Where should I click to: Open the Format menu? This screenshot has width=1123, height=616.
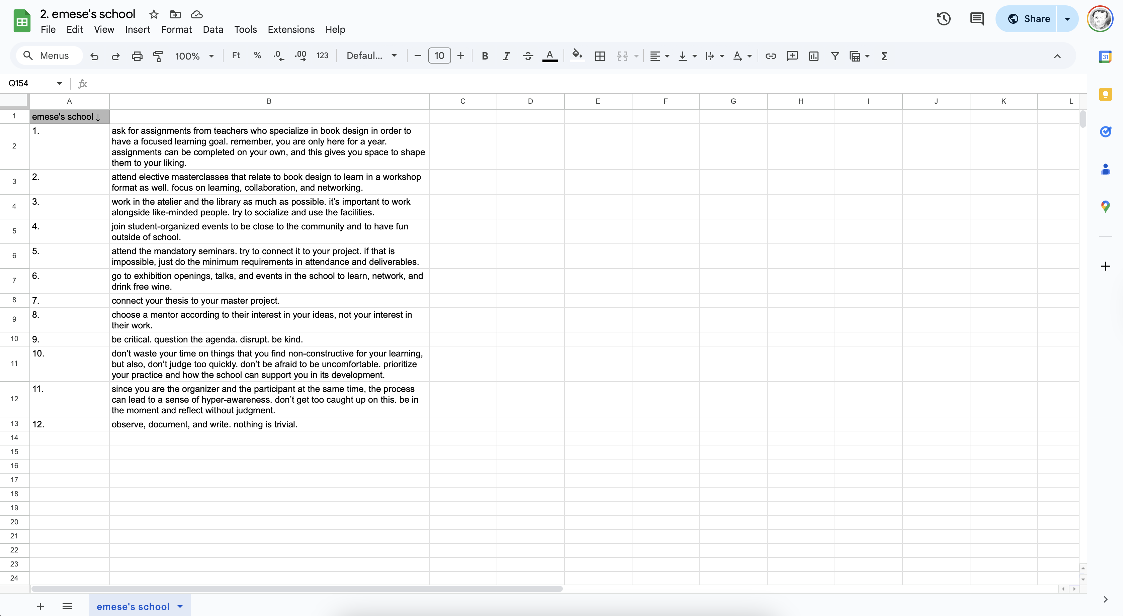tap(176, 30)
